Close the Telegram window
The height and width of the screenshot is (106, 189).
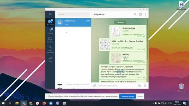pos(147,9)
